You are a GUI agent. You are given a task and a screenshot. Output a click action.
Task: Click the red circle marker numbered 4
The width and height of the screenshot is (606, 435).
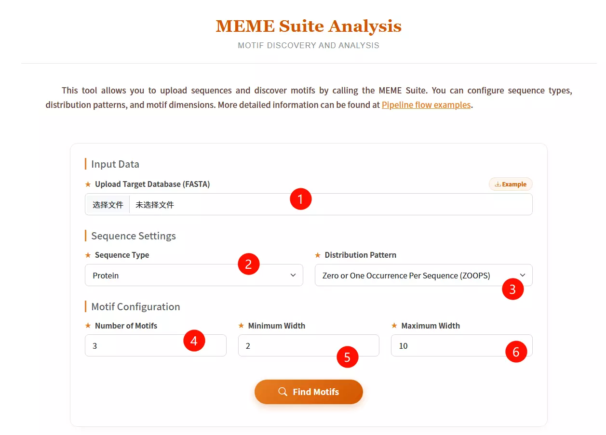pyautogui.click(x=194, y=341)
